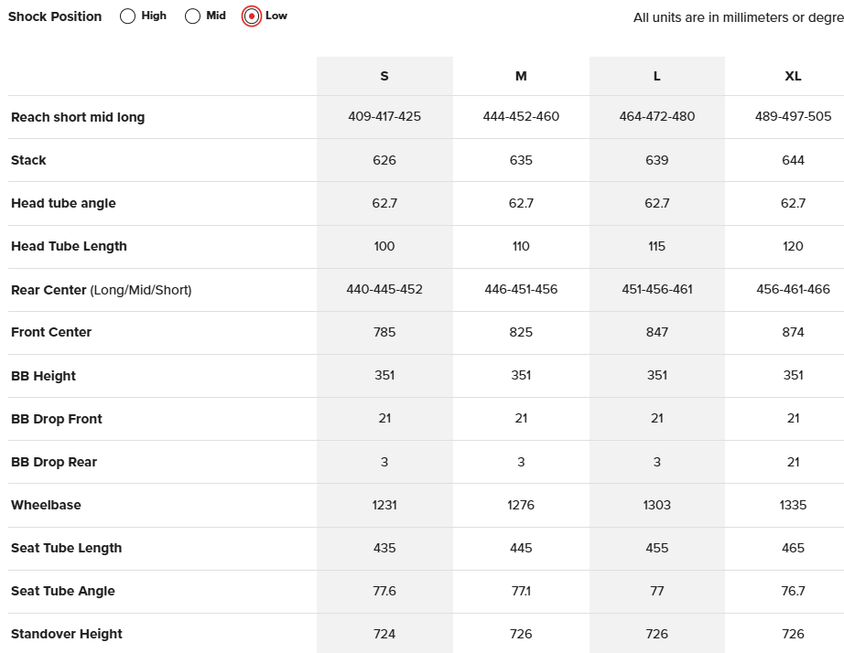Choose the Mid shock position option

[192, 16]
